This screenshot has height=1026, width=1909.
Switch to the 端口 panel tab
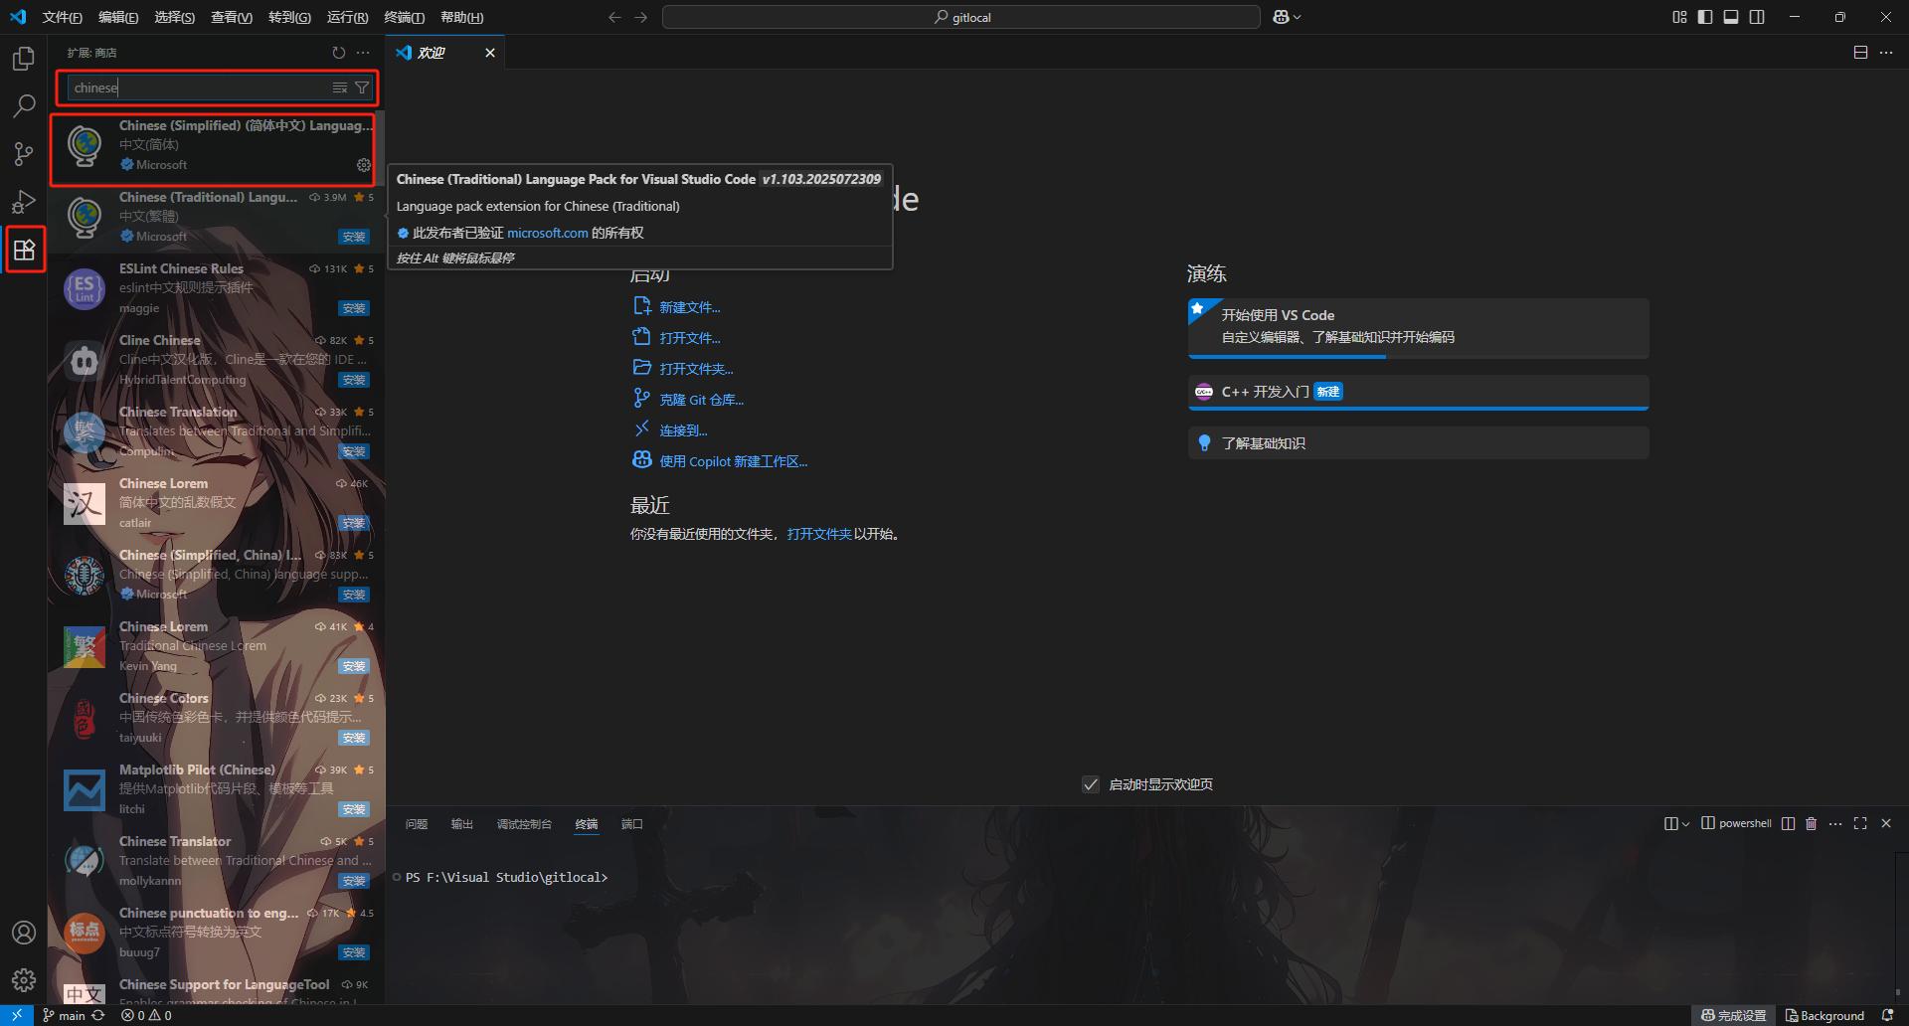coord(632,824)
